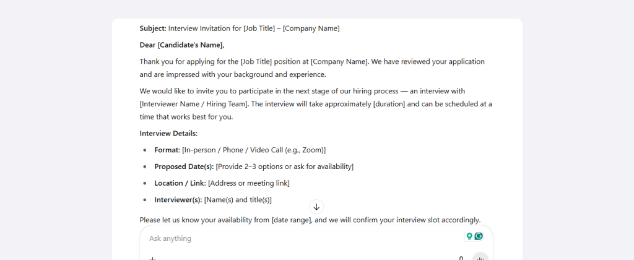Click the [date range] placeholder text
Viewport: 634px width, 260px height.
[292, 220]
